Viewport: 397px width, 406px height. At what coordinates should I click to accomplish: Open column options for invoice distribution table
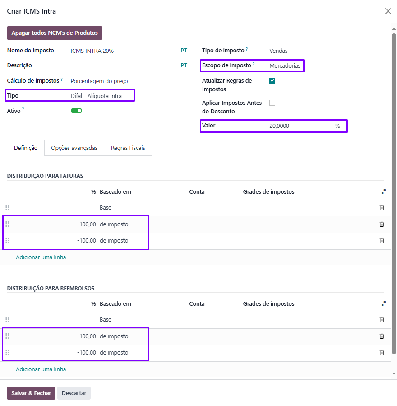tap(383, 191)
